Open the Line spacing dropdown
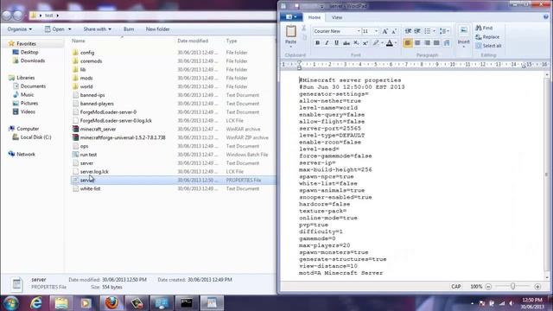The image size is (553, 311). pyautogui.click(x=444, y=31)
